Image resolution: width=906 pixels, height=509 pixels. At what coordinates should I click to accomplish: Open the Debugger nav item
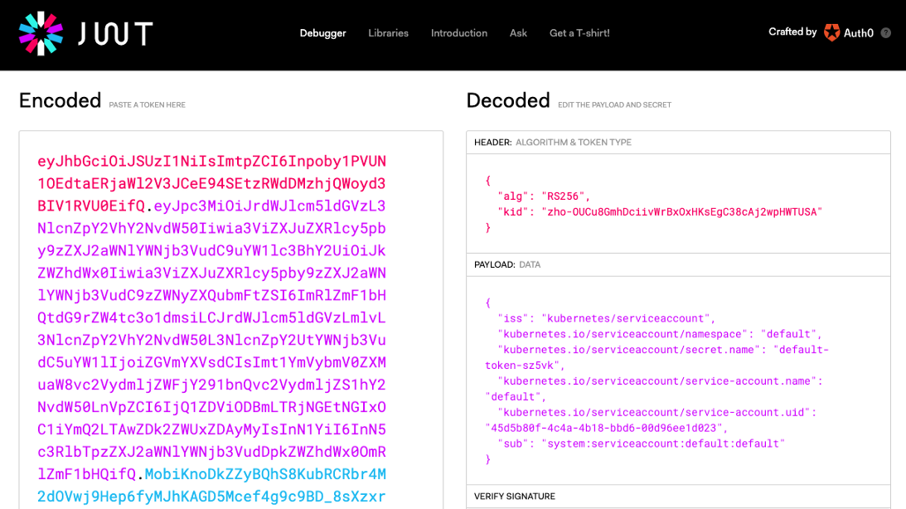pos(322,33)
